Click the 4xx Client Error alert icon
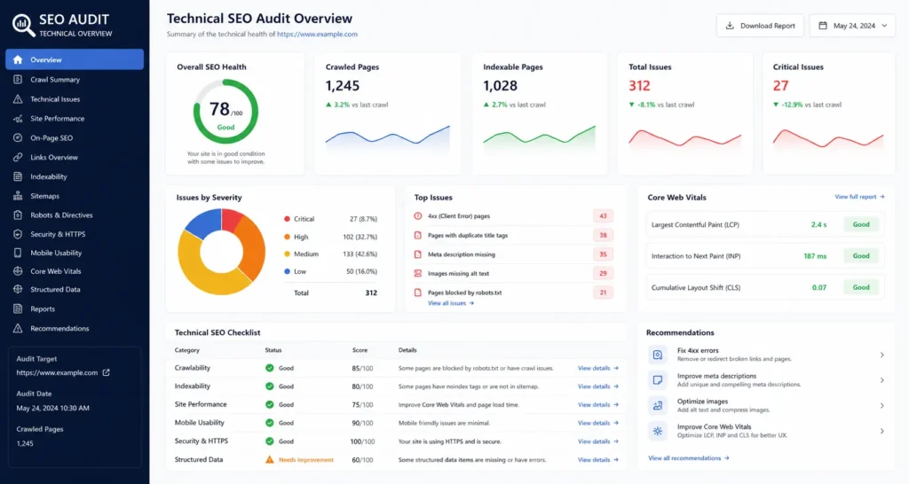The image size is (909, 484). pos(417,216)
